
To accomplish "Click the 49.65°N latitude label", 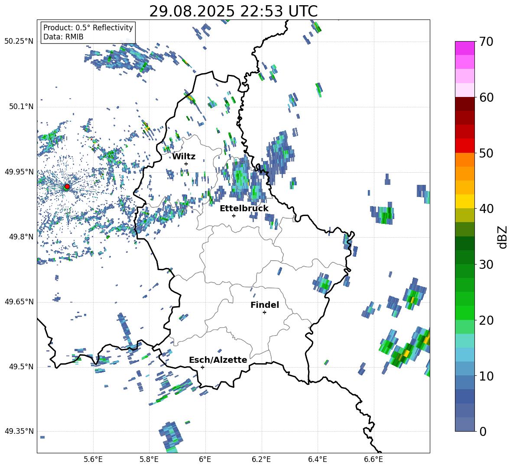I will tap(19, 301).
